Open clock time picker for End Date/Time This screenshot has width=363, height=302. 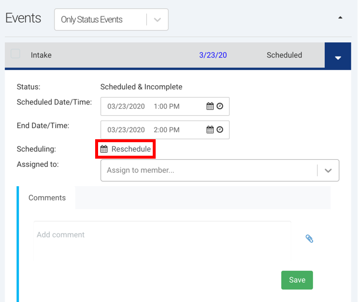pyautogui.click(x=220, y=130)
